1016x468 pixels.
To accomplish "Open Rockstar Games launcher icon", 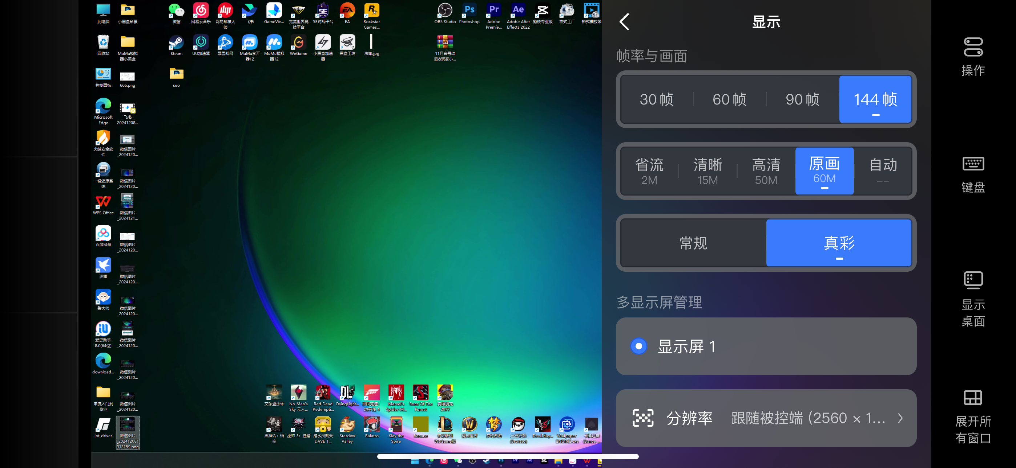I will coord(371,16).
